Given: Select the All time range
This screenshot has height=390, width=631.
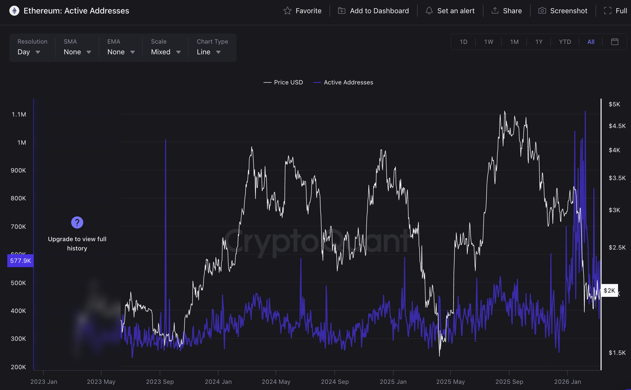Looking at the screenshot, I should 591,42.
